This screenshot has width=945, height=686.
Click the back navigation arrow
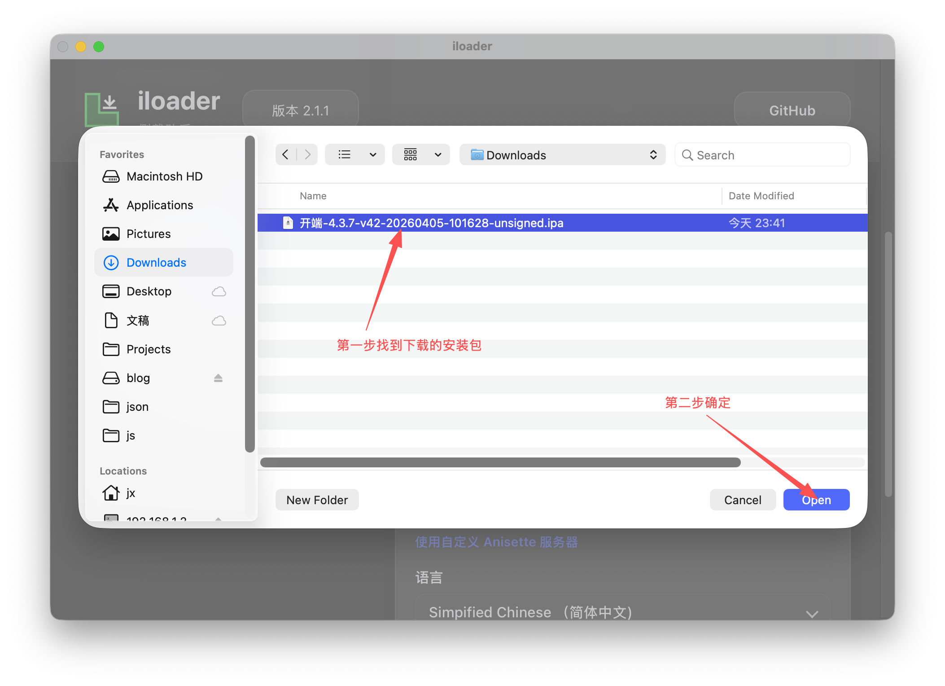[x=285, y=155]
